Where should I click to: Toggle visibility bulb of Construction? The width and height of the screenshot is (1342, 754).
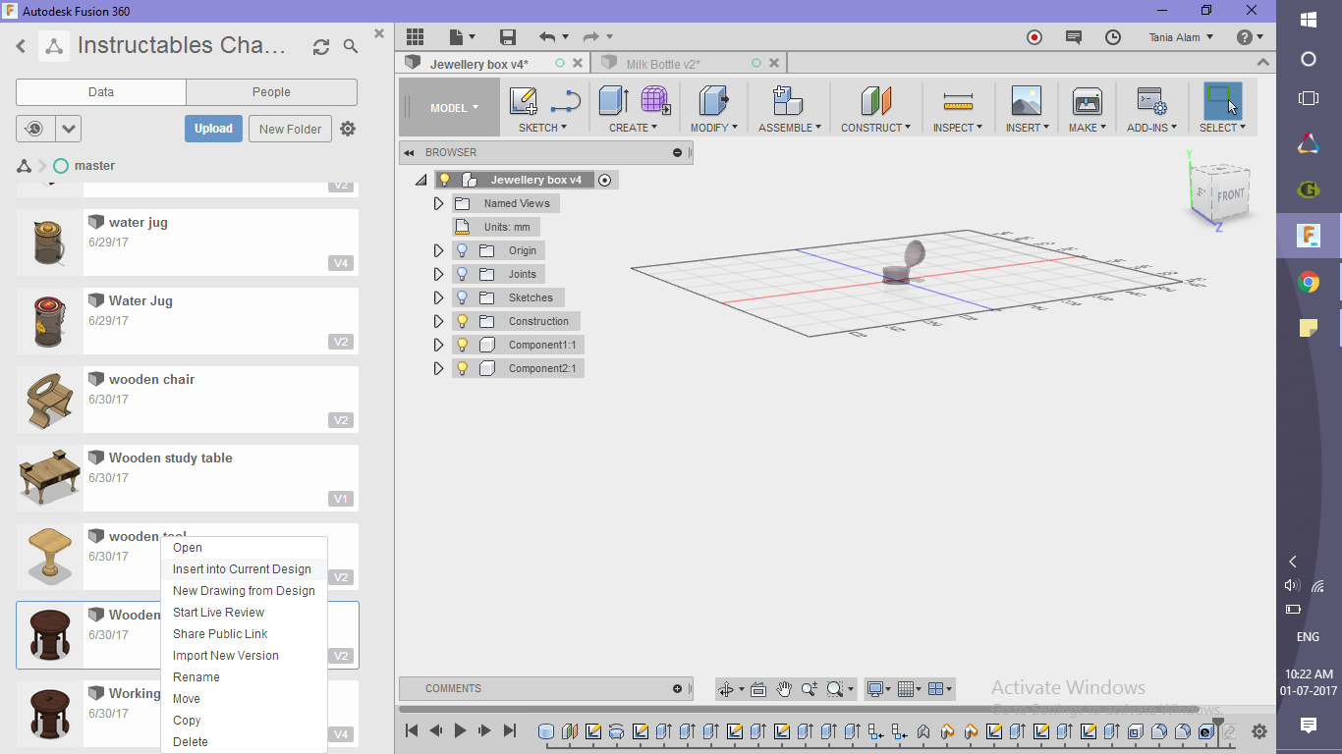point(462,321)
